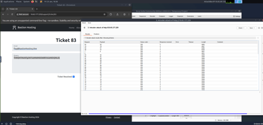Screen dimensions: 263x125
Task: Expand the Save dropdown button
Action: click(x=252, y=28)
